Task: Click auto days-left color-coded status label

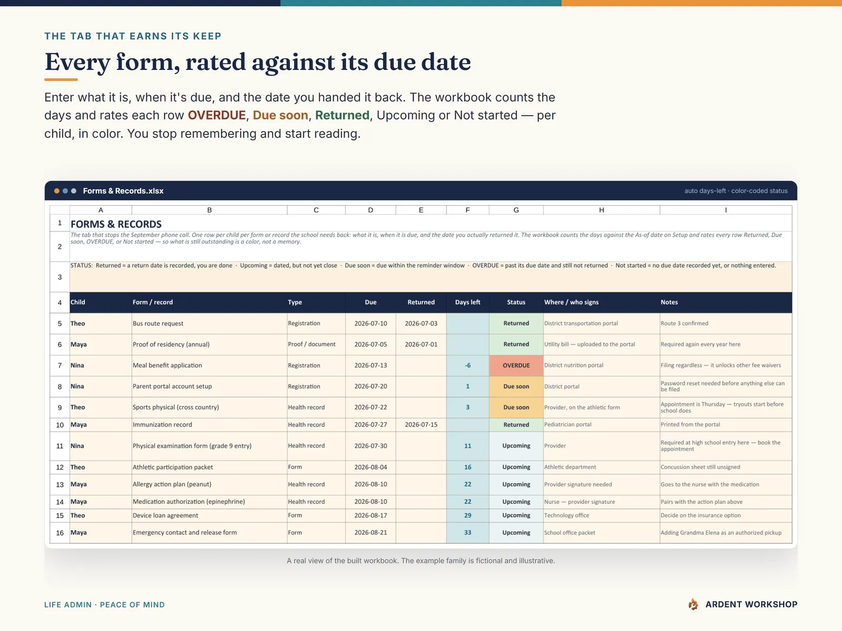Action: click(736, 191)
